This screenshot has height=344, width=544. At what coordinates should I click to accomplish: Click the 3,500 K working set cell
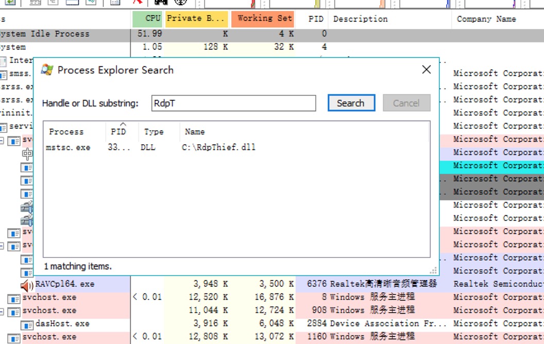pyautogui.click(x=277, y=284)
